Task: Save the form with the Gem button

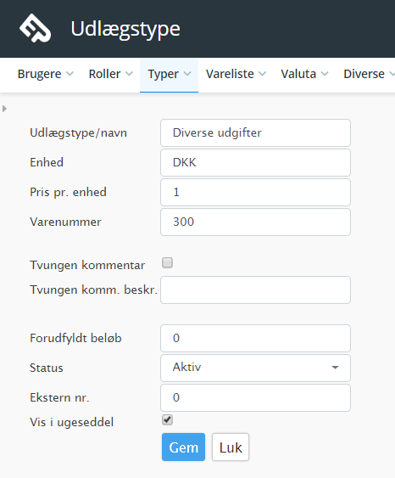Action: tap(183, 447)
